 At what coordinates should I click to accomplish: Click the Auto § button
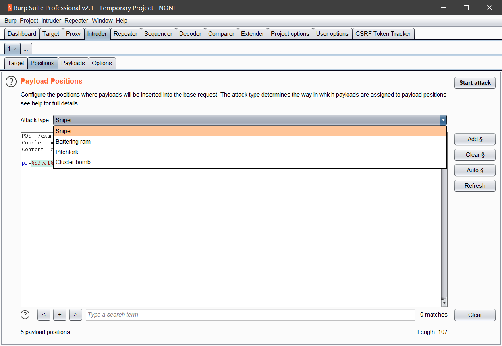point(475,170)
